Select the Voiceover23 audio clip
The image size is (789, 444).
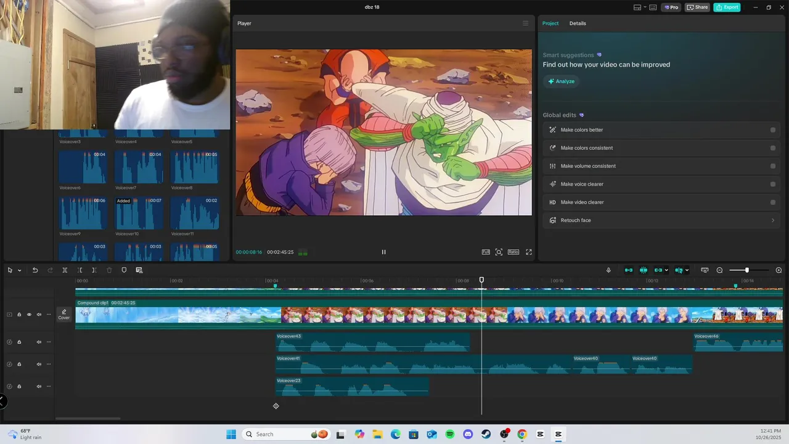[x=352, y=387]
